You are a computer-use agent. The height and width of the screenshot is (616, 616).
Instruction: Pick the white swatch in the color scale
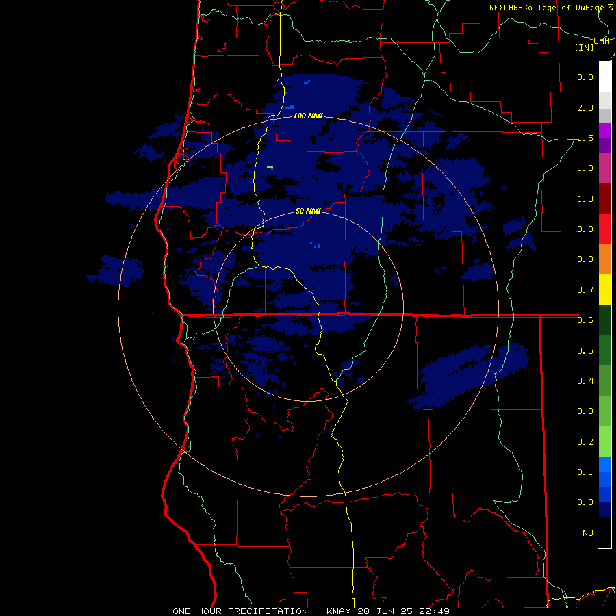tap(604, 77)
